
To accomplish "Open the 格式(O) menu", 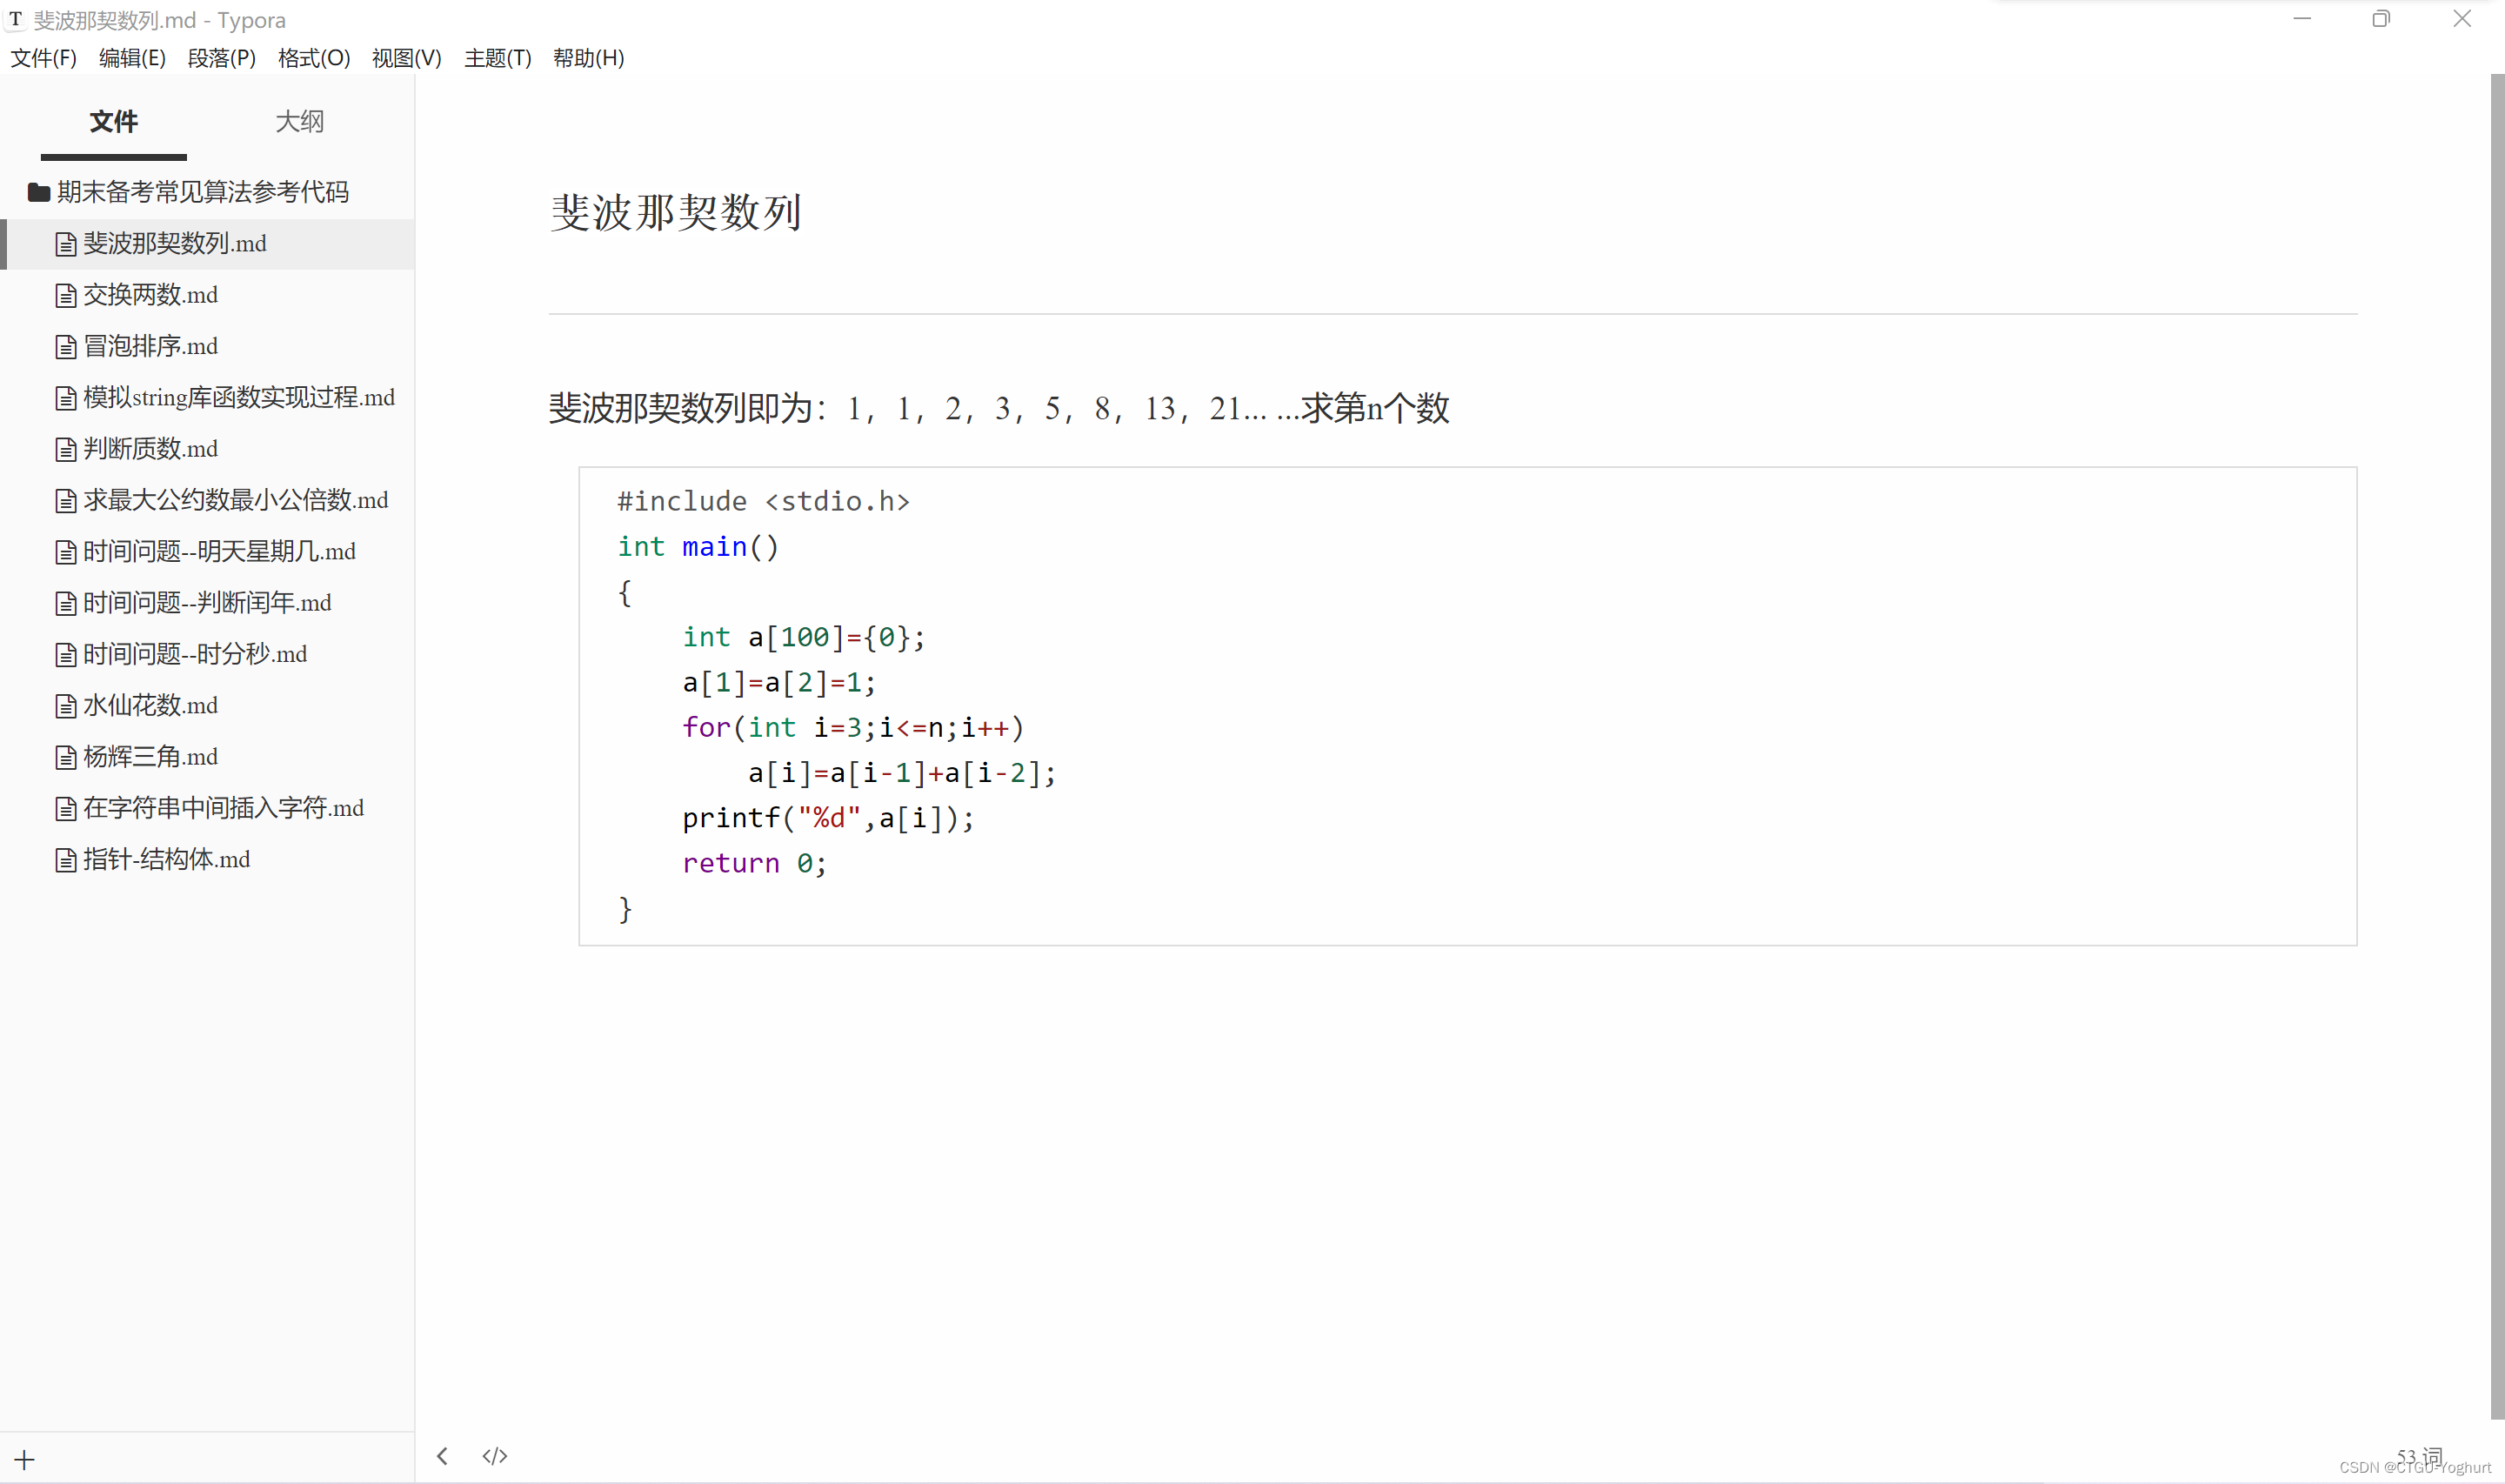I will click(313, 58).
